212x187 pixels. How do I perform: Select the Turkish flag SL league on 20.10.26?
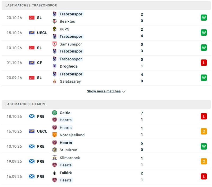(x=35, y=18)
